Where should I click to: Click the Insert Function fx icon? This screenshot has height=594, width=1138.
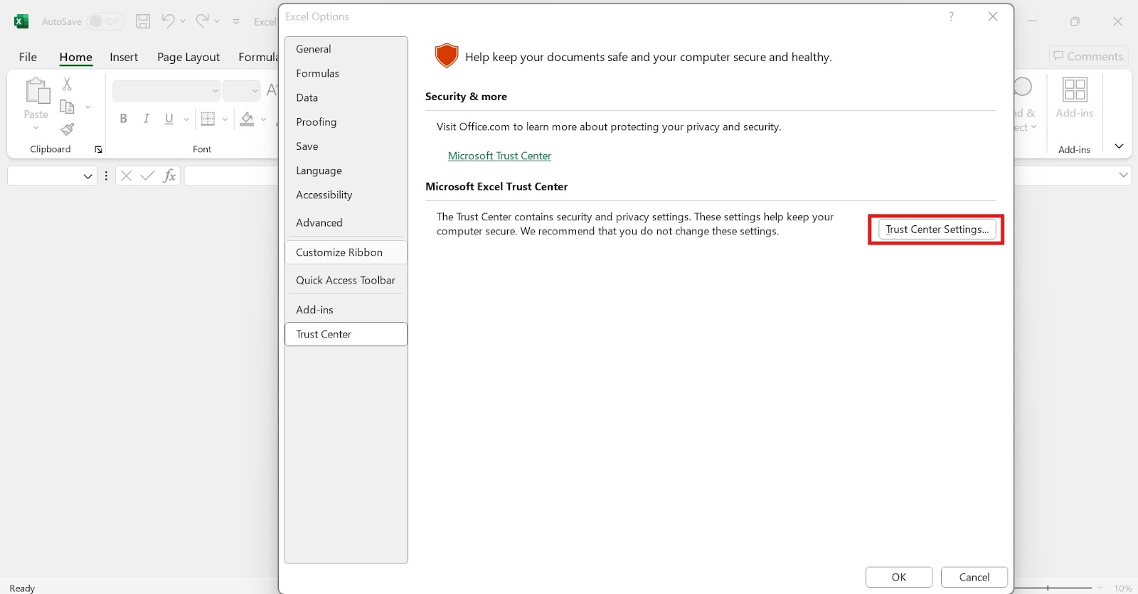(169, 175)
